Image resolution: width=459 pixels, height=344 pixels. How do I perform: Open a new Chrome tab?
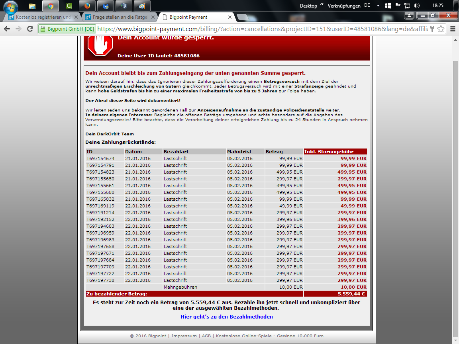click(243, 17)
